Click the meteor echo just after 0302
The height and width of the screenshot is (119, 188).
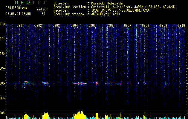[x=46, y=83]
